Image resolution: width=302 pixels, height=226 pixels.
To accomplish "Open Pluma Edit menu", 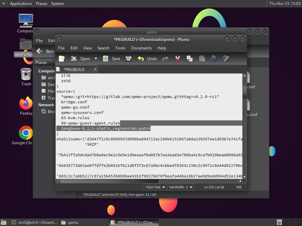I will [x=74, y=48].
